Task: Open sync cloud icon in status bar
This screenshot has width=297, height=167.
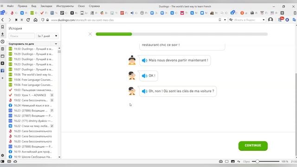Action: pos(15,161)
